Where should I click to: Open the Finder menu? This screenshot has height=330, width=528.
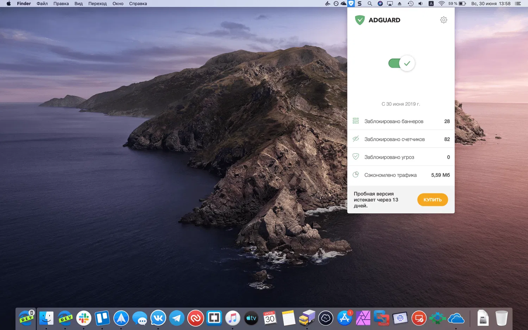(x=24, y=4)
